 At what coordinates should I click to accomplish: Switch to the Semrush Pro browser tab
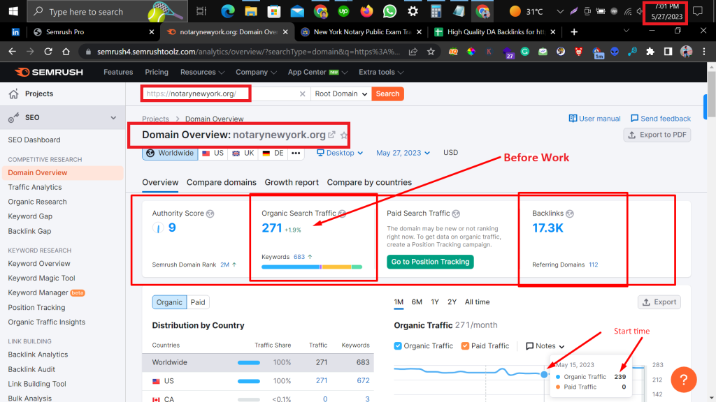coord(94,32)
